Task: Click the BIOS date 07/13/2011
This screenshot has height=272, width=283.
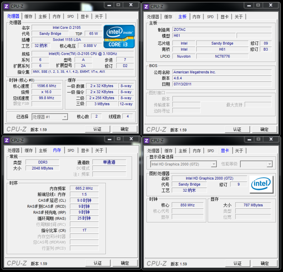Action: click(x=222, y=84)
